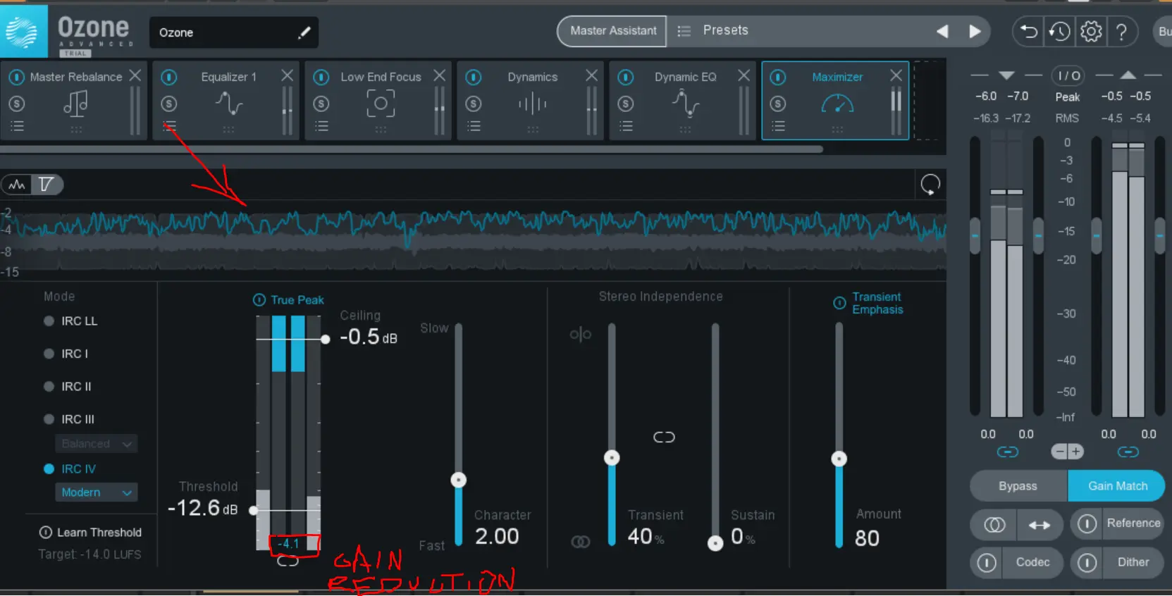Screen dimensions: 1172x596
Task: Open the Dynamic EQ module preset list icon
Action: coord(626,126)
